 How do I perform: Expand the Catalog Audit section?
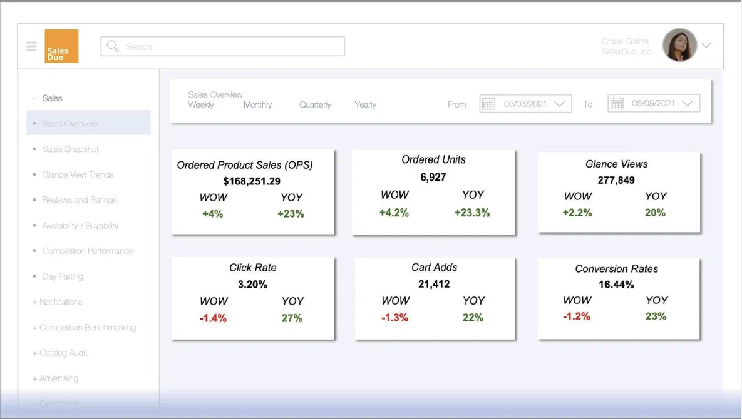(x=60, y=353)
